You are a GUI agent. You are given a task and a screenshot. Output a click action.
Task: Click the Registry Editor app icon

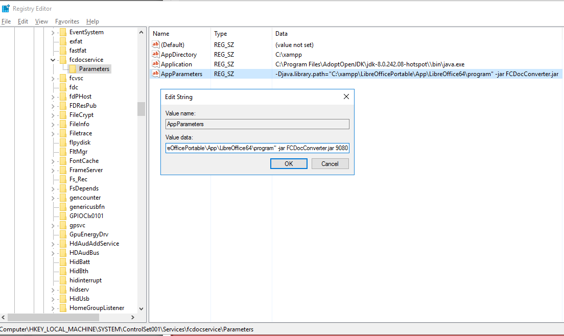(6, 8)
